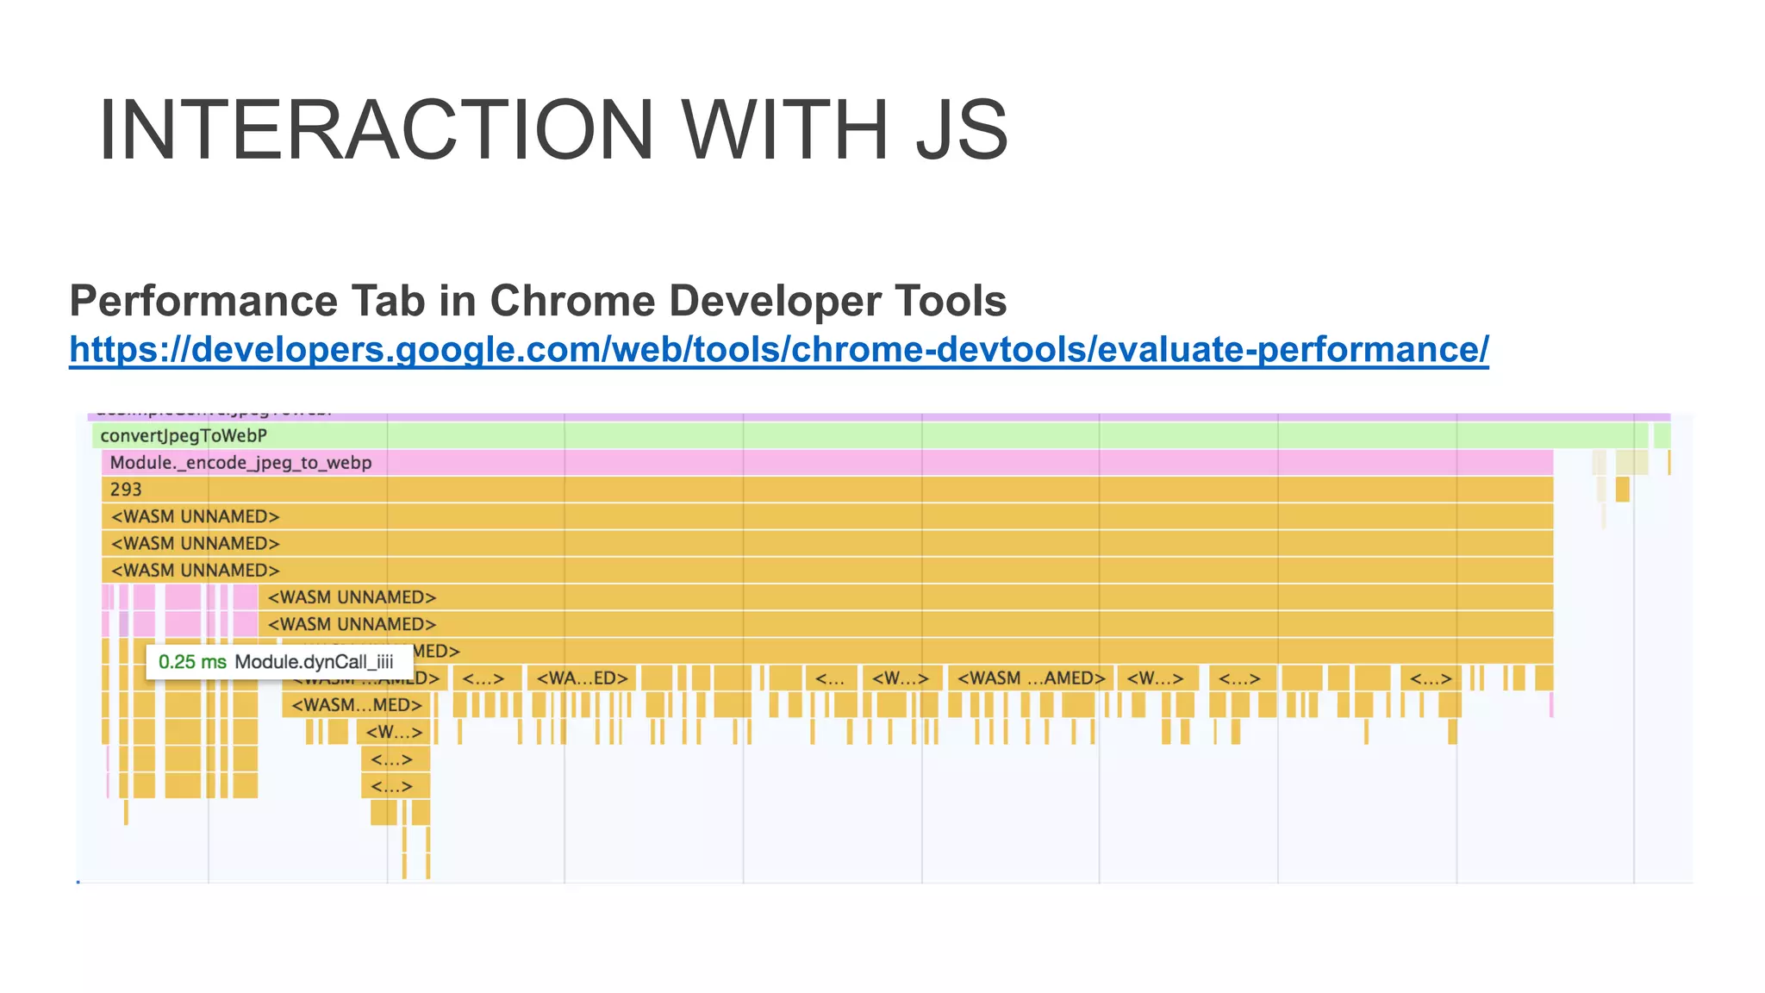The height and width of the screenshot is (993, 1765).
Task: Select the <WA...ED> flame chart frame
Action: 582,678
